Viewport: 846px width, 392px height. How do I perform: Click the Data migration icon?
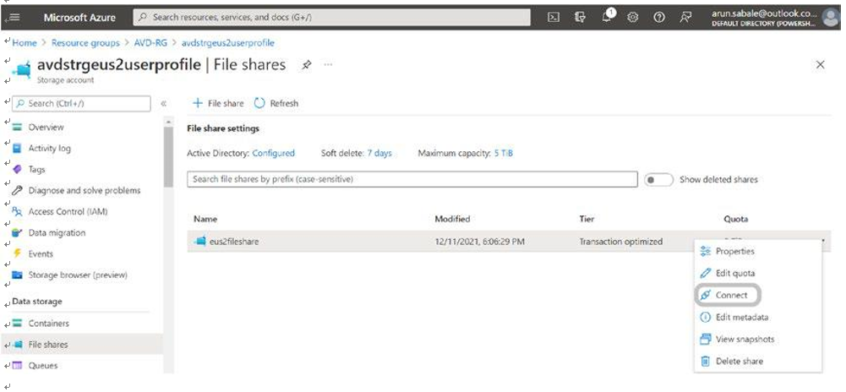[x=18, y=233]
